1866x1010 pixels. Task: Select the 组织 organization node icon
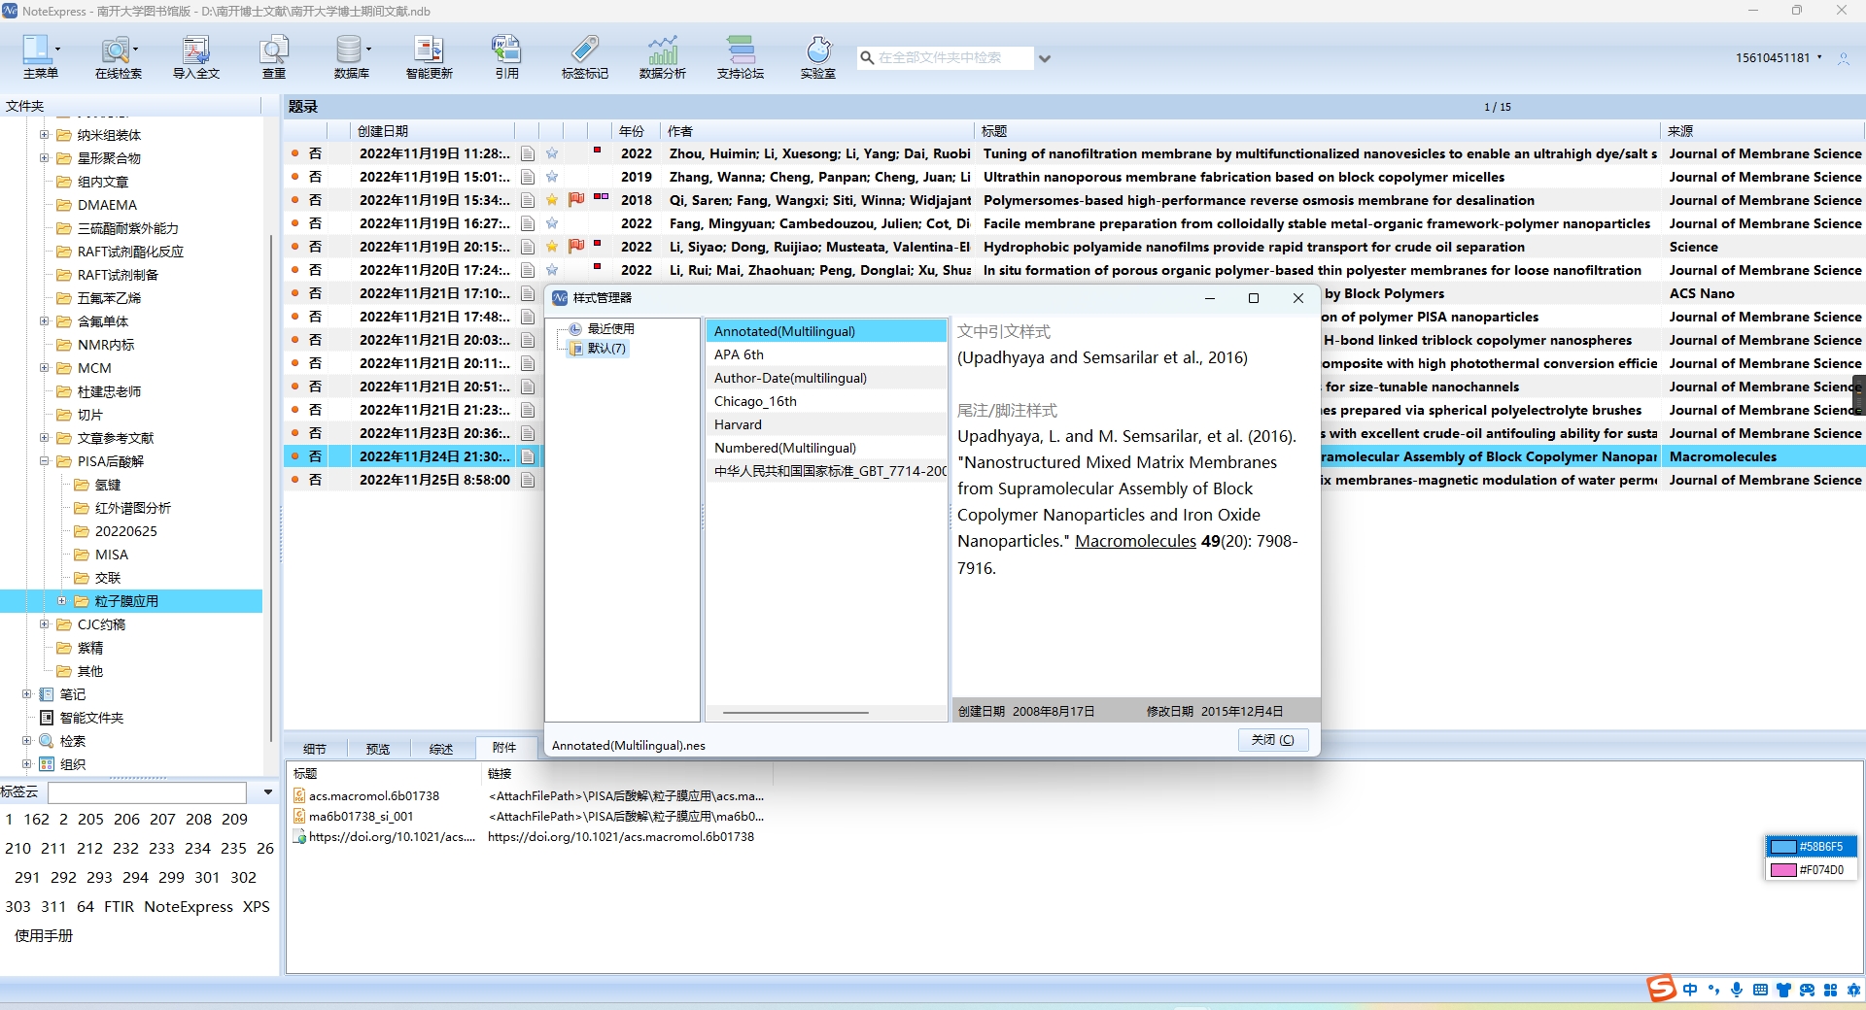coord(47,764)
